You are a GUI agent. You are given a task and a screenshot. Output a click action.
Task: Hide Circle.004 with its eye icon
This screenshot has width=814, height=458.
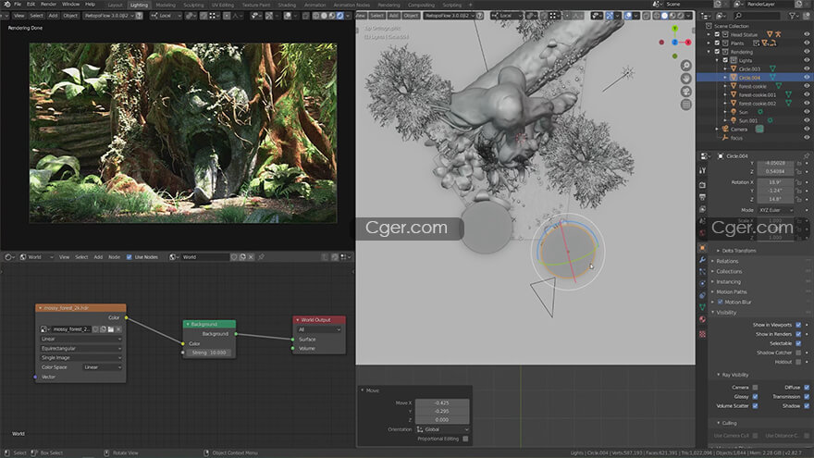807,78
